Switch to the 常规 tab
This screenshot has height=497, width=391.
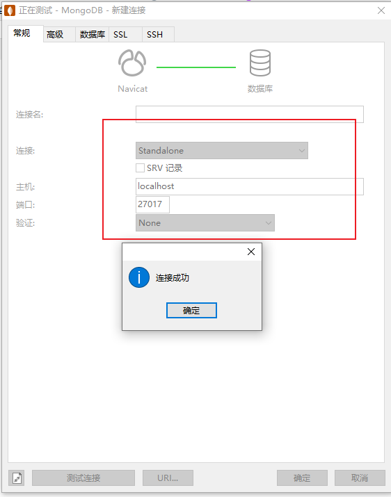pyautogui.click(x=26, y=33)
